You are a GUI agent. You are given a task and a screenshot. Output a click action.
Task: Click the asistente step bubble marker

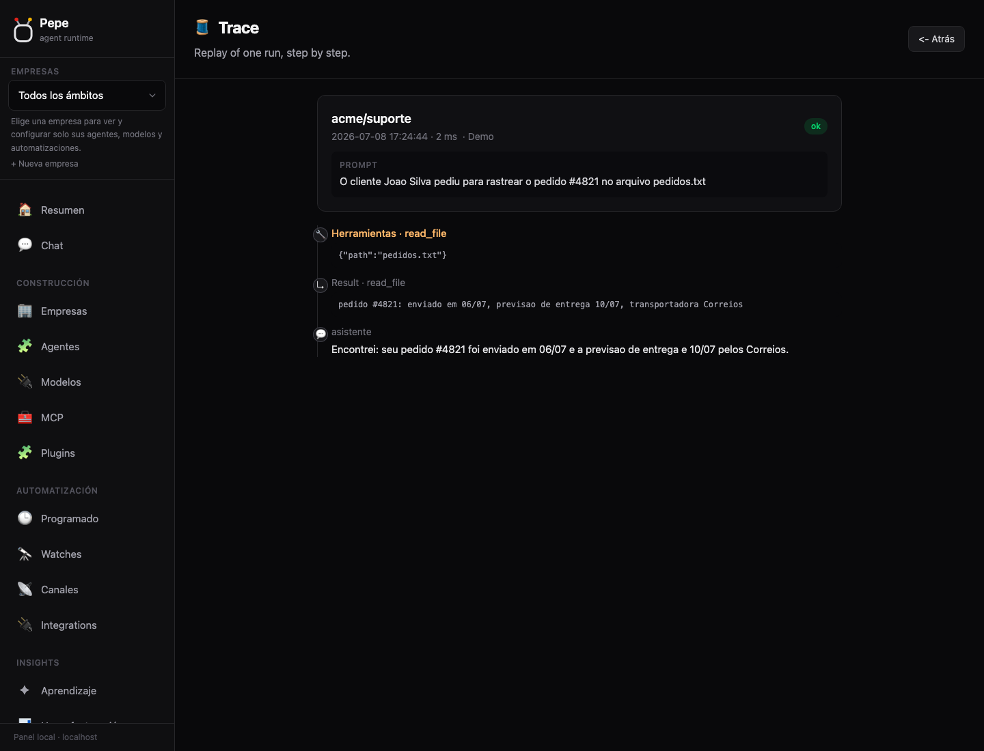[x=320, y=334]
